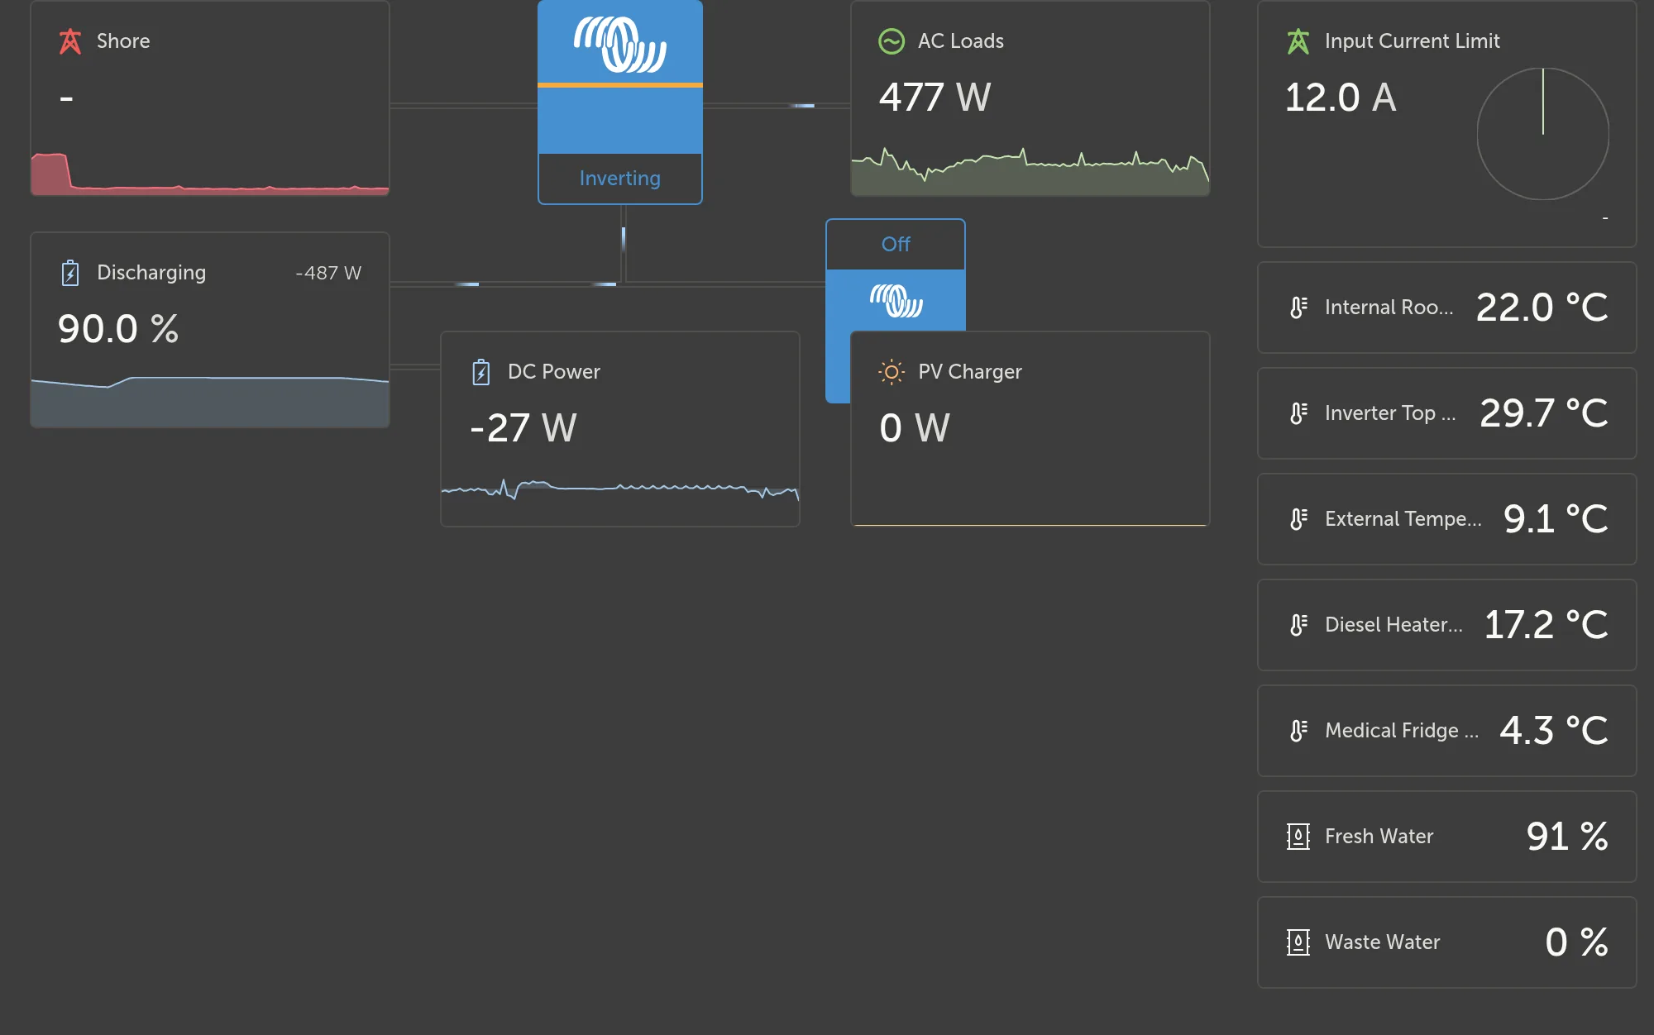Click the Input Current Limit dial
The width and height of the screenshot is (1654, 1035).
(x=1543, y=134)
